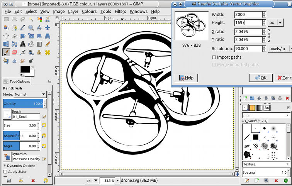Select the Measure compass tool
This screenshot has width=292, height=186.
tap(39, 27)
